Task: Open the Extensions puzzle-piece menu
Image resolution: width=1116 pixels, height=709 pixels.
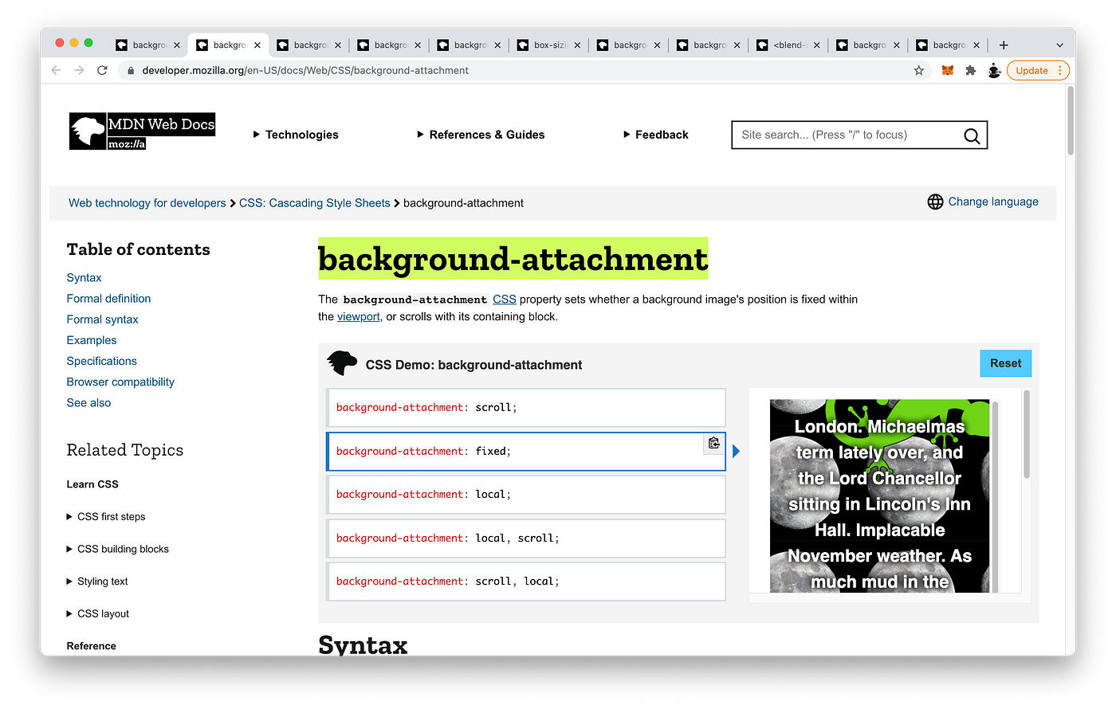Action: [970, 70]
